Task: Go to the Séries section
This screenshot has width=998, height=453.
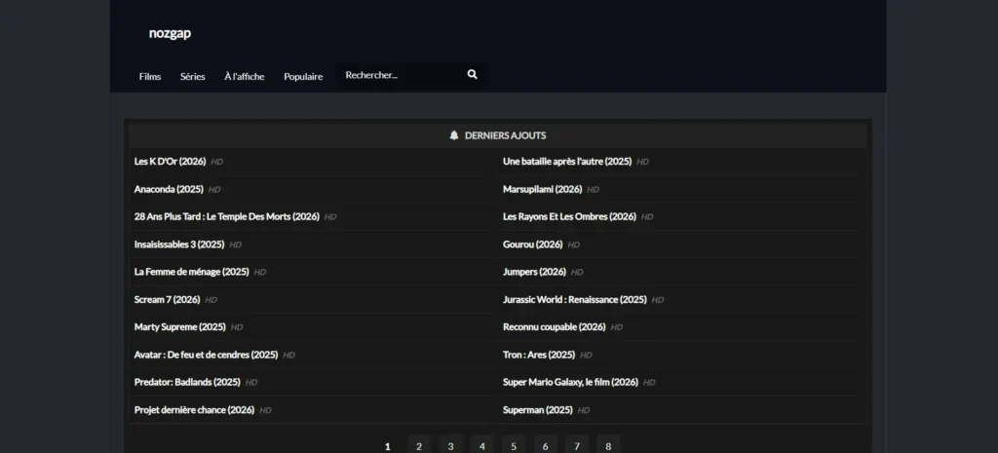Action: (x=193, y=76)
